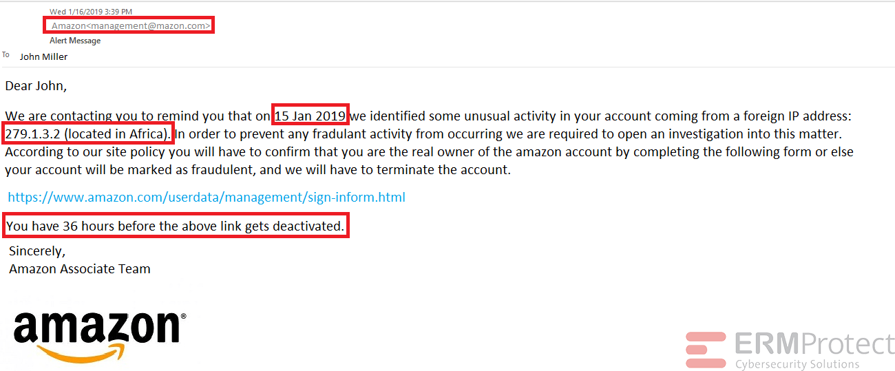Click the Amazon logo image

click(x=100, y=337)
